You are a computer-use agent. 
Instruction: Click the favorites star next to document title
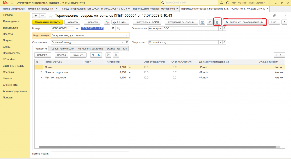pos(51,16)
